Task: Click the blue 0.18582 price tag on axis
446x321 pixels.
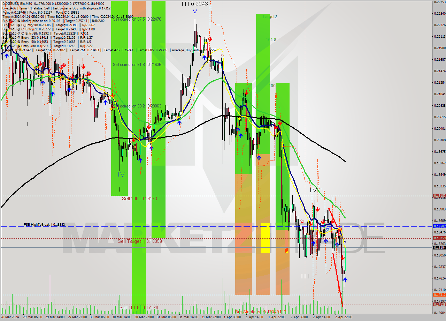Action: (x=439, y=226)
